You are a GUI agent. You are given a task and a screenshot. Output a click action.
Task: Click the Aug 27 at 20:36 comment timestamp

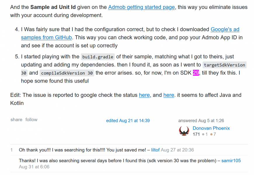point(177,150)
